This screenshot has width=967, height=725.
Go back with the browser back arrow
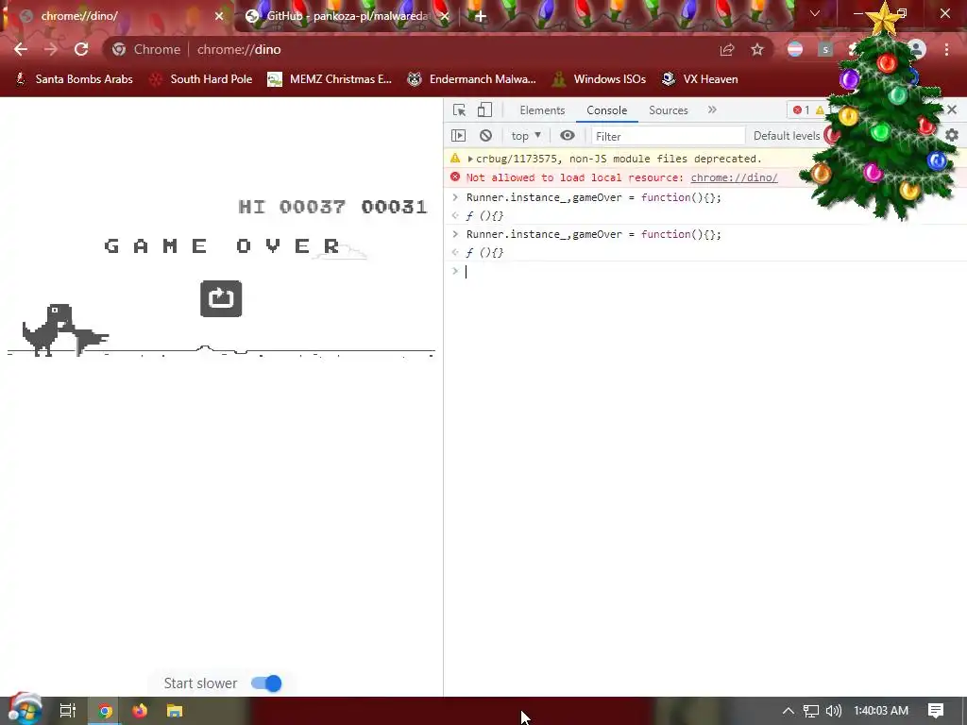tap(21, 49)
